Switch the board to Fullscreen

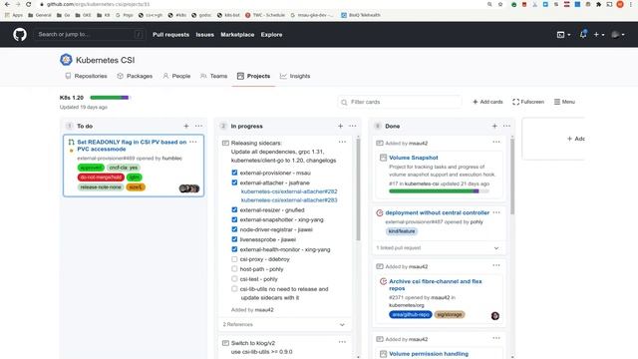pyautogui.click(x=528, y=102)
